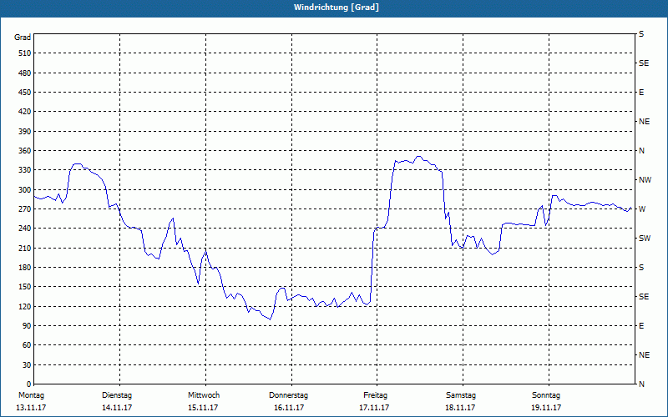Click the wind direction peak on Freitag
Screen dimensions: 668x417
pos(418,156)
